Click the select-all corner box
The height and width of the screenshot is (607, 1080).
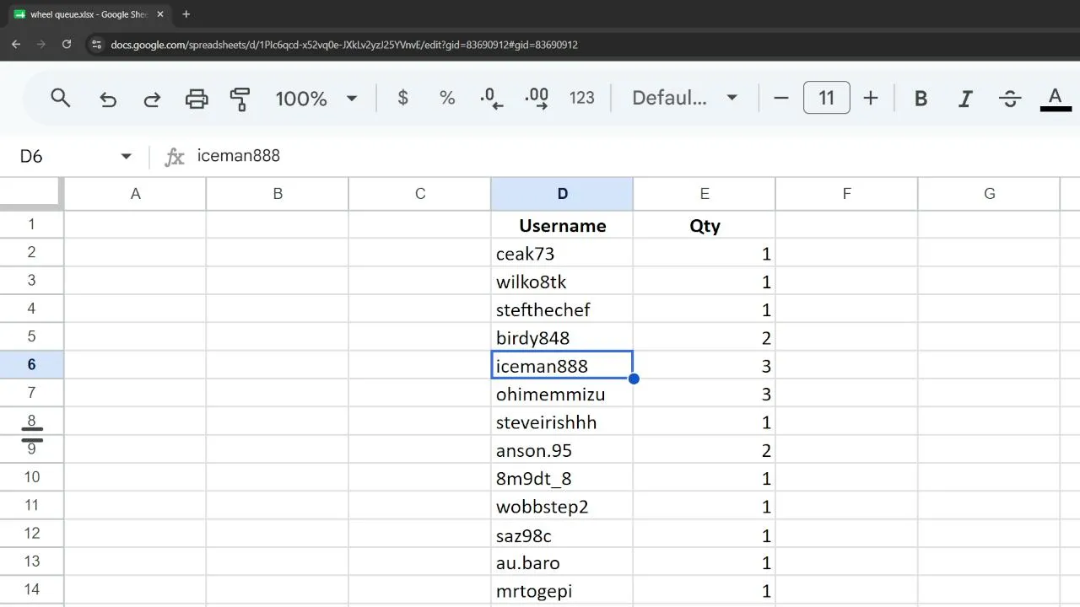tap(31, 194)
